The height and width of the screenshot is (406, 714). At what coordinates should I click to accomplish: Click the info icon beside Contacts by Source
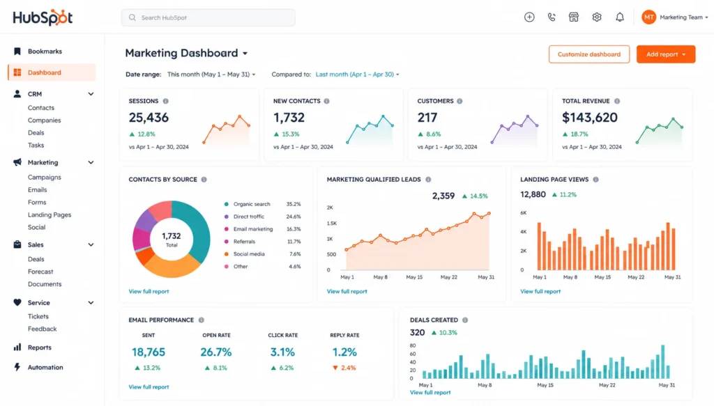204,180
